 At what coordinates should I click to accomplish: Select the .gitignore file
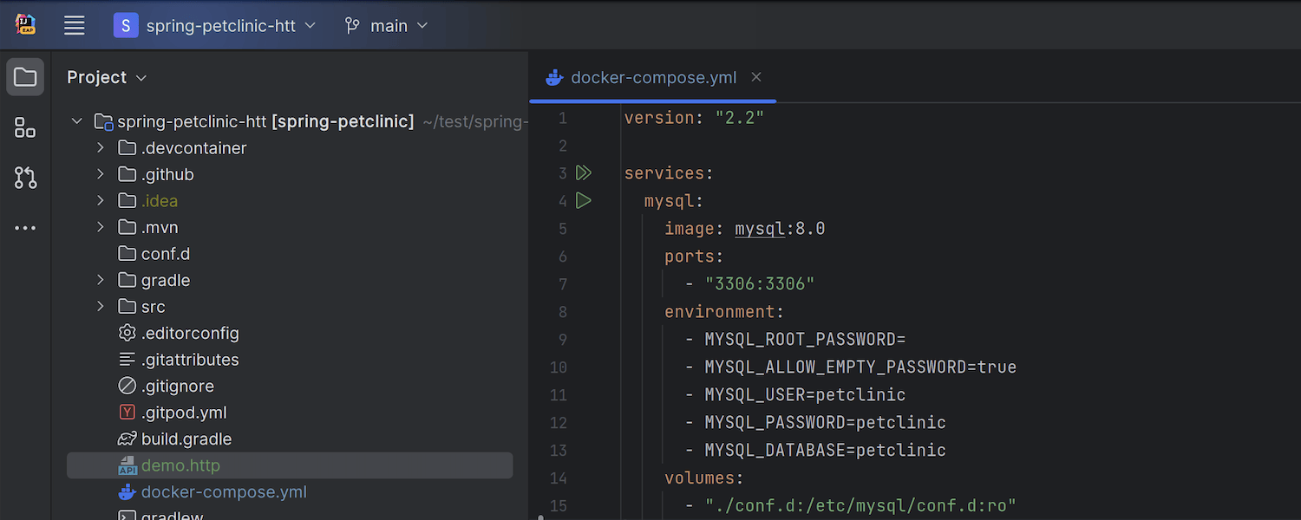177,387
